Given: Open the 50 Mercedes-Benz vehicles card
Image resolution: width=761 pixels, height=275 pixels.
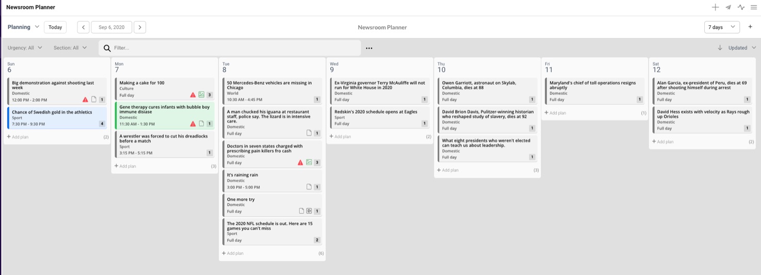Looking at the screenshot, I should coord(272,91).
